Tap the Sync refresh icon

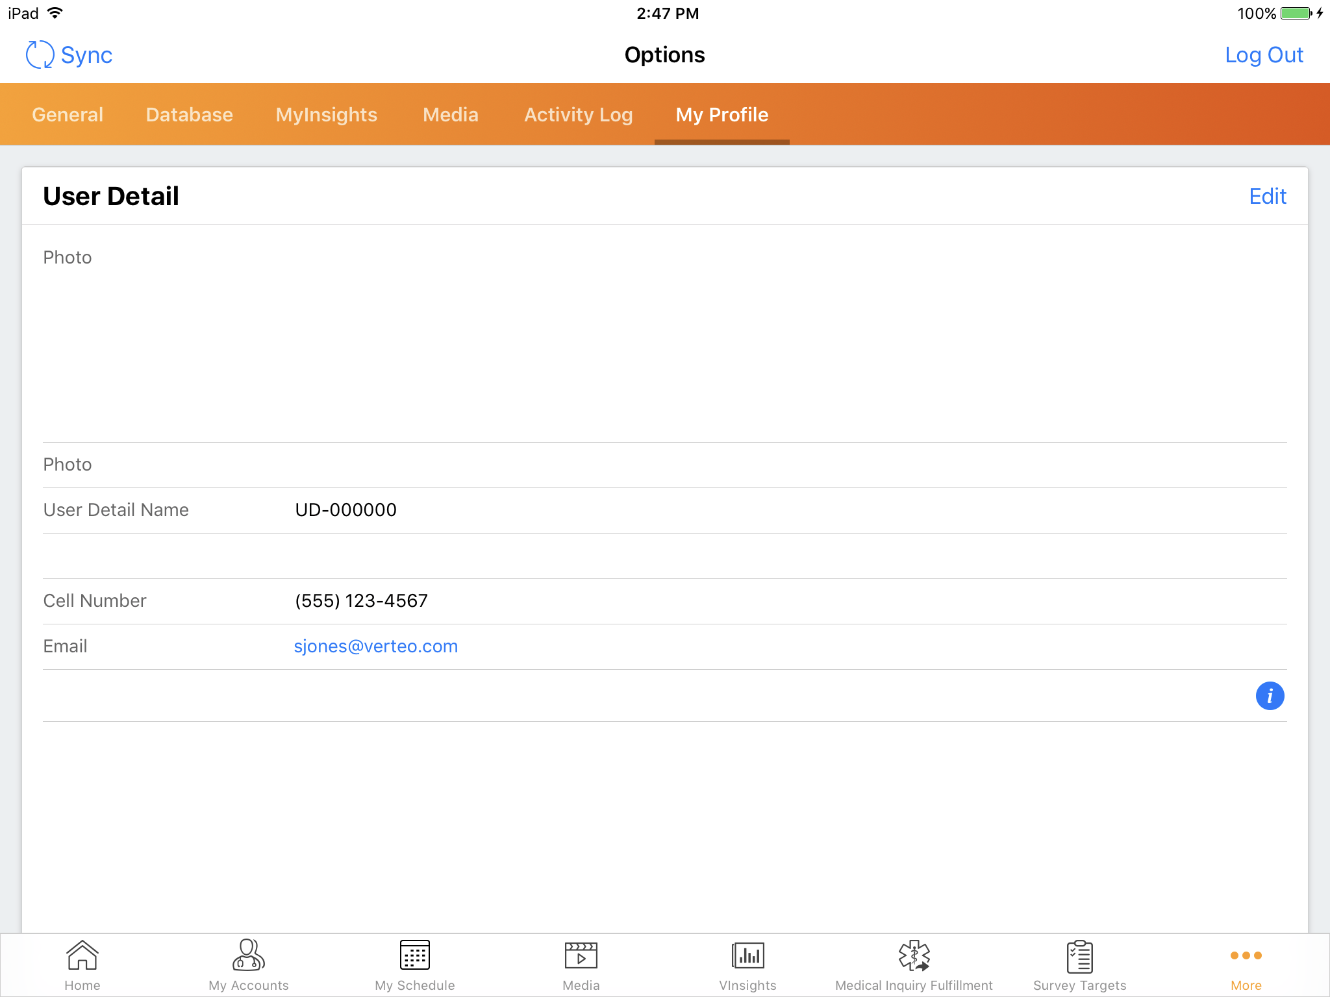[40, 55]
